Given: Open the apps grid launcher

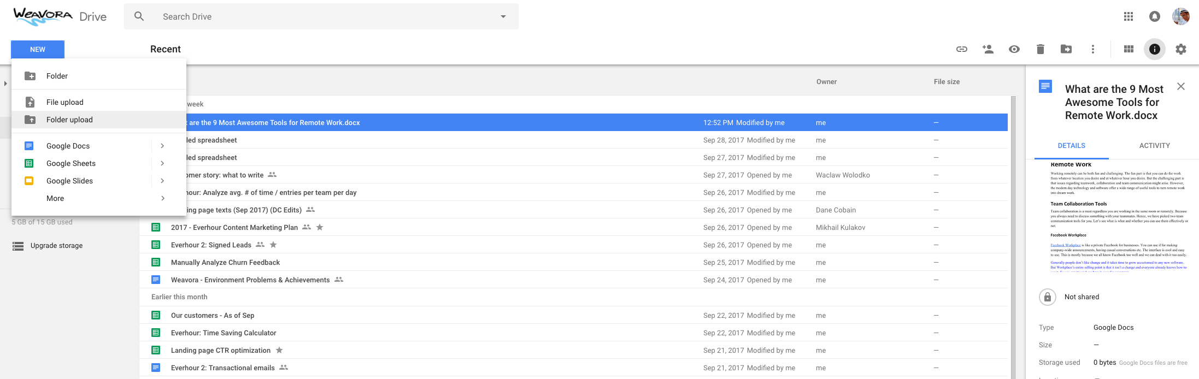Looking at the screenshot, I should pos(1129,16).
